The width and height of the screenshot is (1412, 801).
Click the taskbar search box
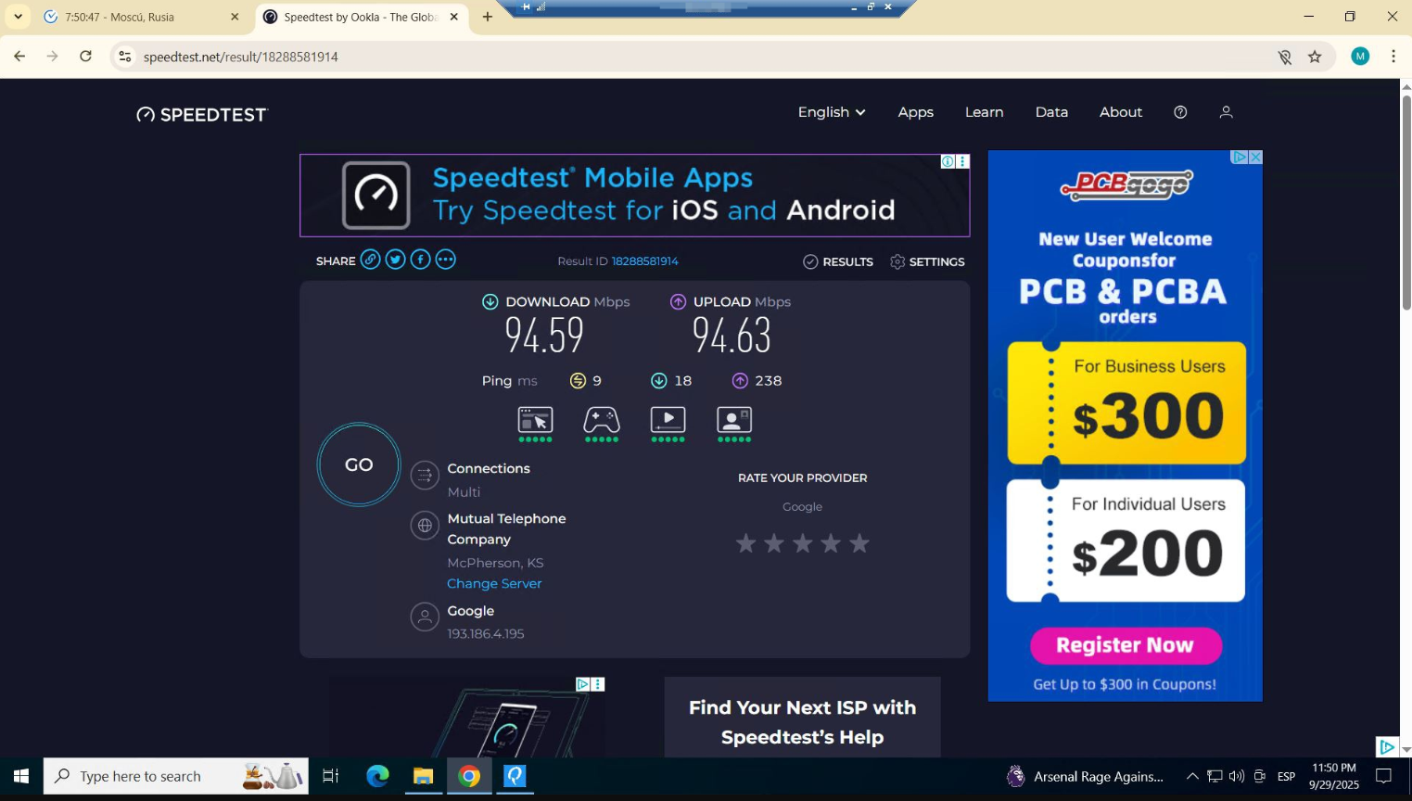point(176,776)
